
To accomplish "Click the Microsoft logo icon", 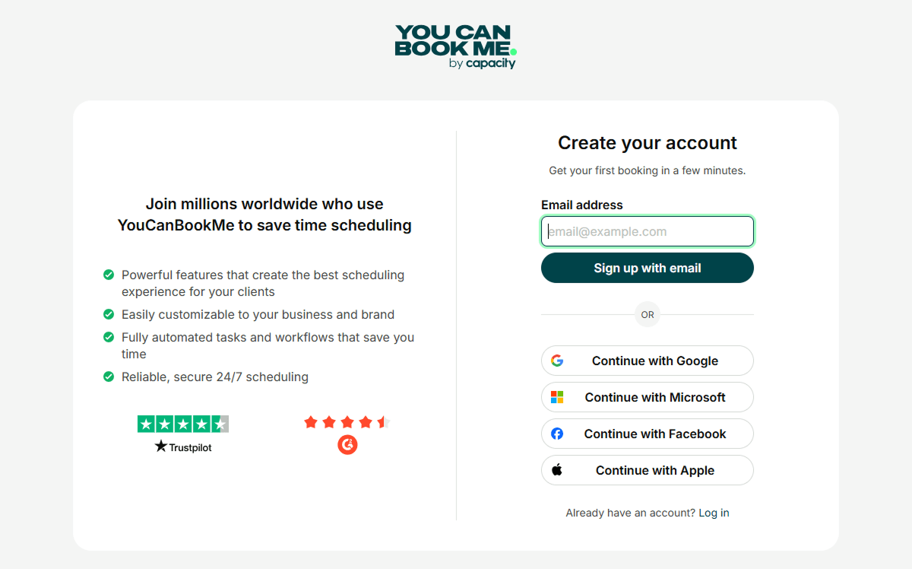I will (557, 397).
